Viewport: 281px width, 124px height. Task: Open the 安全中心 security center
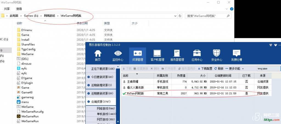[x=217, y=56]
